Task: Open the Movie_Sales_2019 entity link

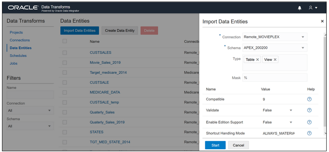Action: click(x=105, y=63)
